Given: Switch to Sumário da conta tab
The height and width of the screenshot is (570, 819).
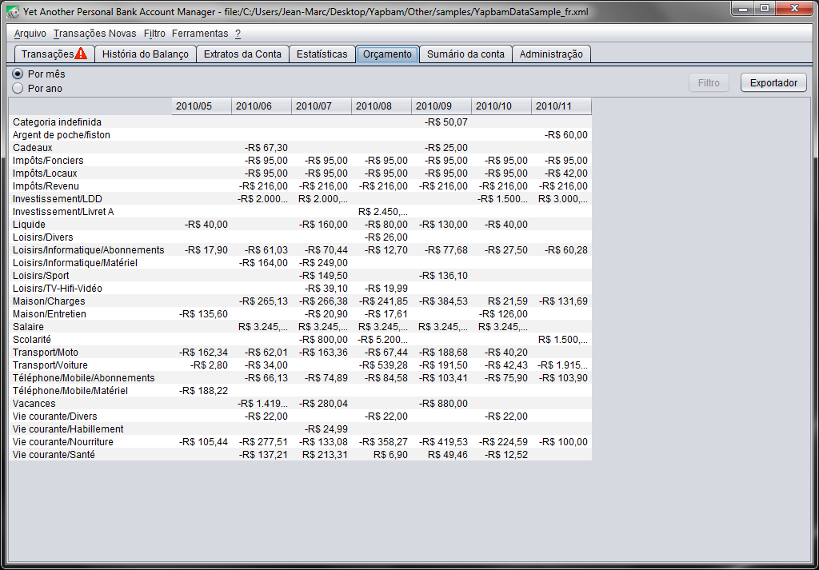Looking at the screenshot, I should click(465, 54).
